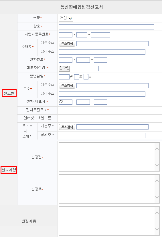Focus first box of 사업자등록번호
The height and width of the screenshot is (237, 162).
coord(66,35)
